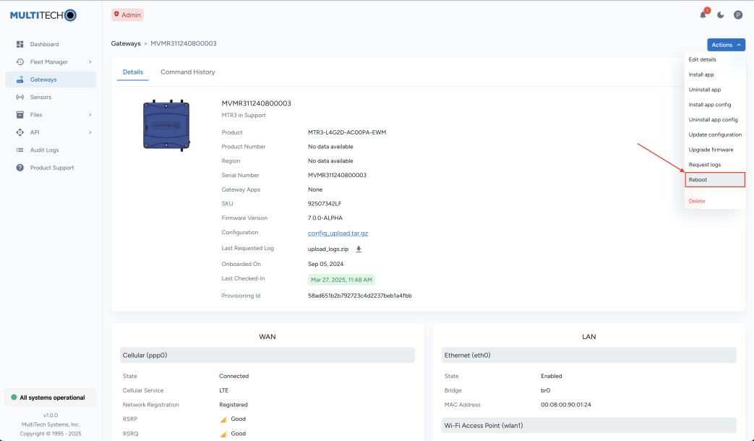Collapse the Actions dropdown
The width and height of the screenshot is (754, 441).
click(726, 45)
